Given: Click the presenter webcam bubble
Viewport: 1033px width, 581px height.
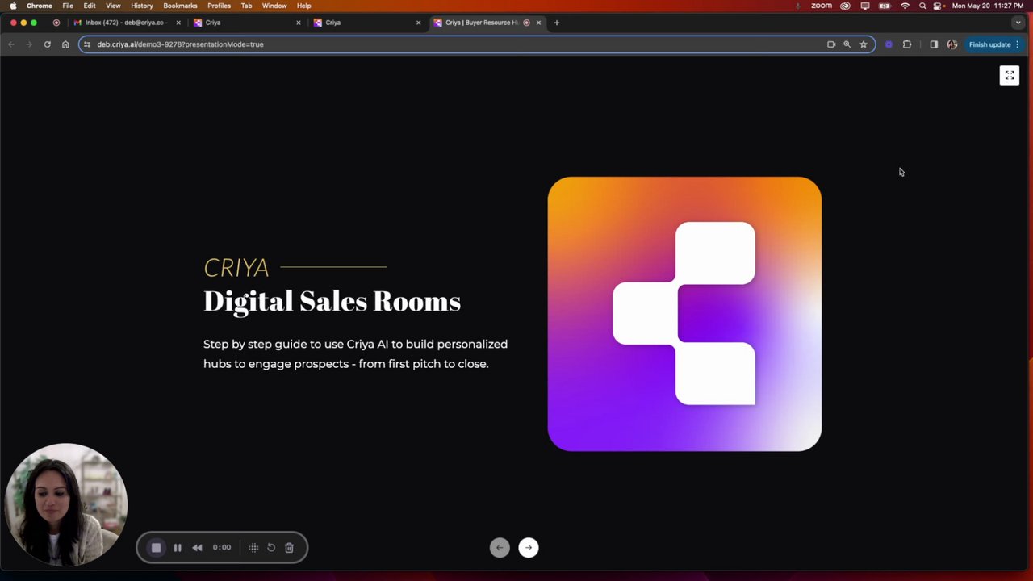Looking at the screenshot, I should click(x=65, y=505).
